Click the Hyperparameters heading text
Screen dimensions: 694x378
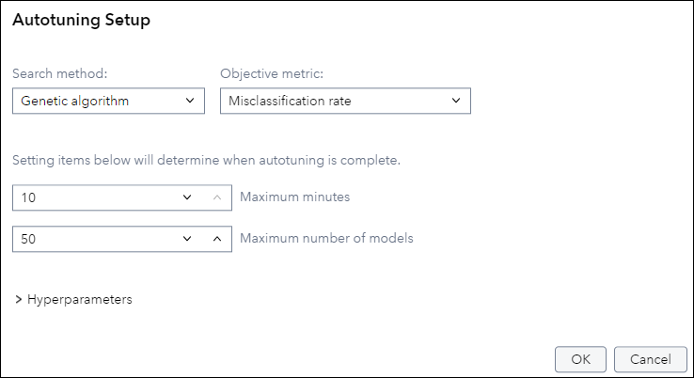[x=80, y=300]
